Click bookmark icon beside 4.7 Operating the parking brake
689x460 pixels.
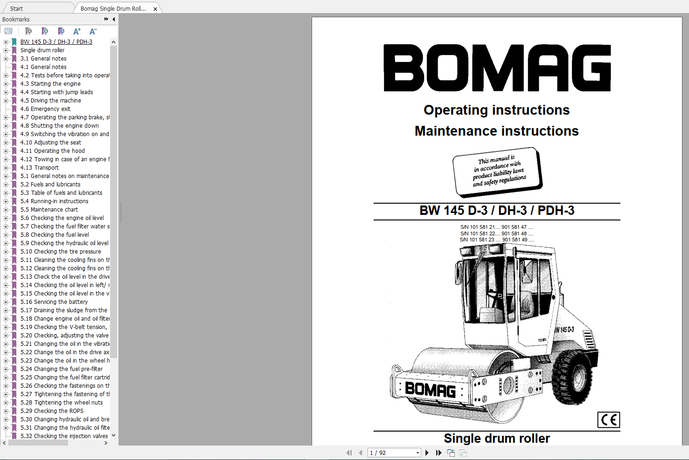[x=14, y=117]
